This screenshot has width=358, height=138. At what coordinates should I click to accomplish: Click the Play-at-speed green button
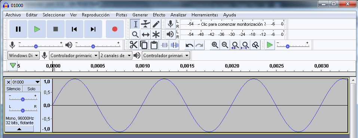[270, 45]
